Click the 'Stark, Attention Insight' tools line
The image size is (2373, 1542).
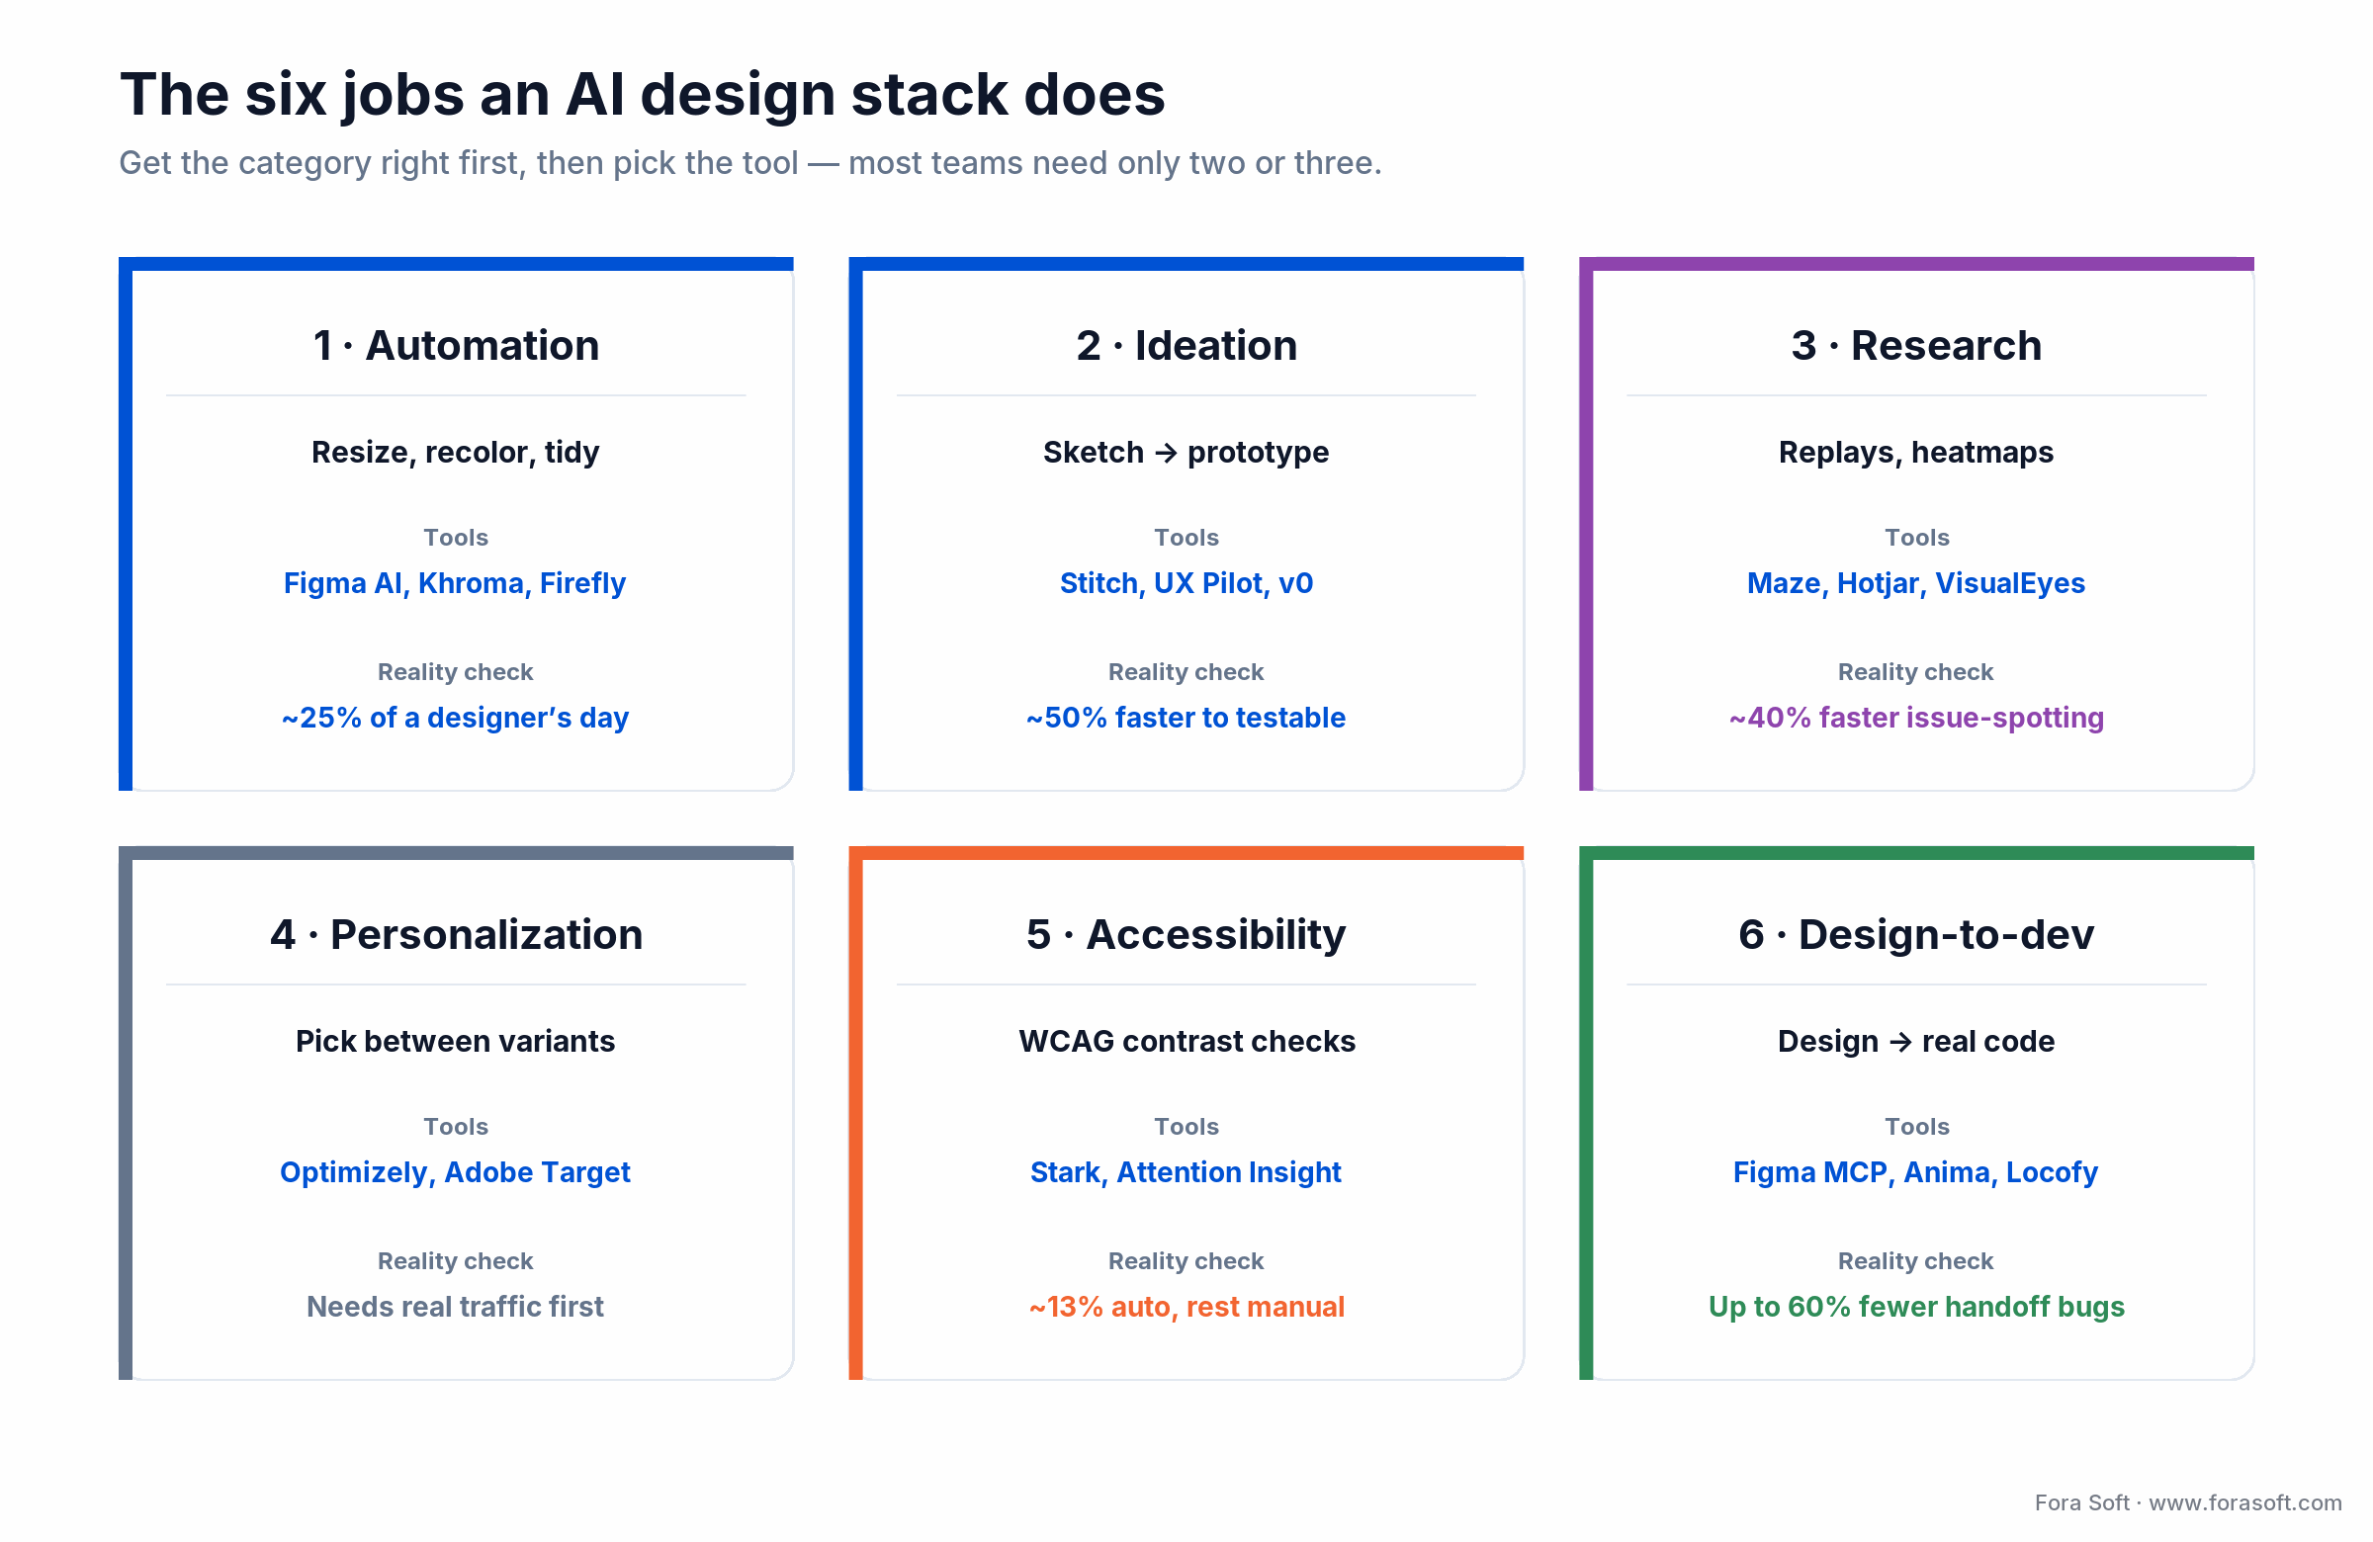1186,1172
